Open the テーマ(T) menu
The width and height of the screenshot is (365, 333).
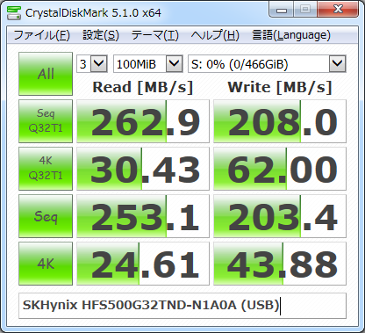pyautogui.click(x=154, y=35)
